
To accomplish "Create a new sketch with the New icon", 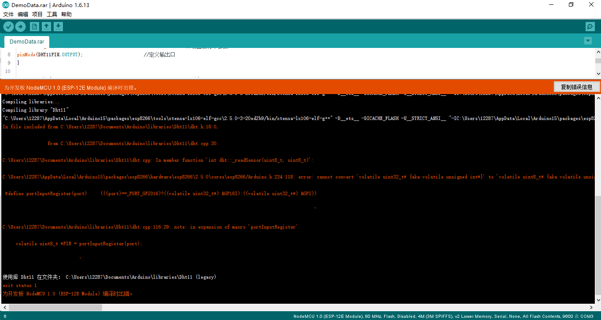I will (34, 27).
